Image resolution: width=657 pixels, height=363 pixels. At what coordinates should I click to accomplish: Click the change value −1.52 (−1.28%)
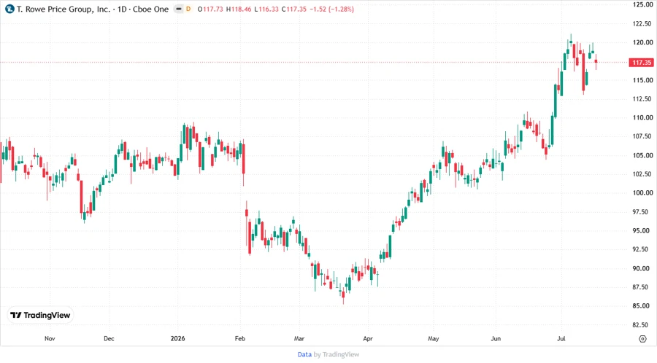coord(332,9)
